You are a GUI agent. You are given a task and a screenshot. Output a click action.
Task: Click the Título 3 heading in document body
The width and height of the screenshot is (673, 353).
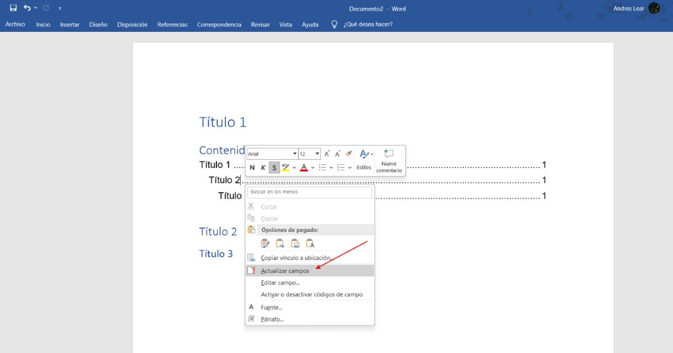coord(216,254)
